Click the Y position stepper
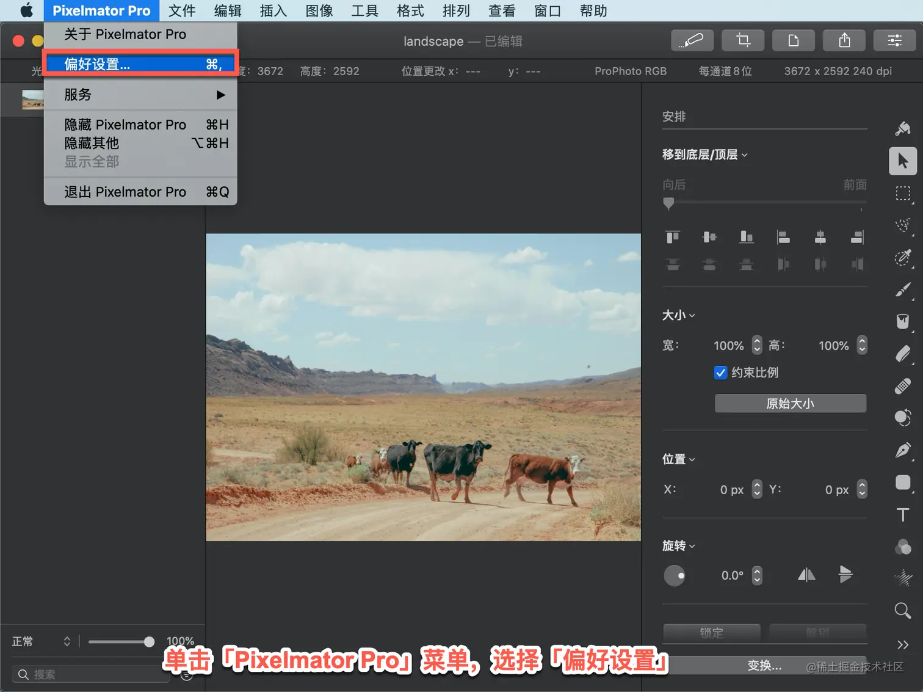Viewport: 923px width, 692px height. click(862, 489)
